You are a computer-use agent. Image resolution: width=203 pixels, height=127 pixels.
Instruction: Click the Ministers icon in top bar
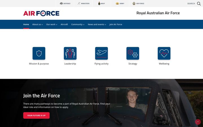79,3
